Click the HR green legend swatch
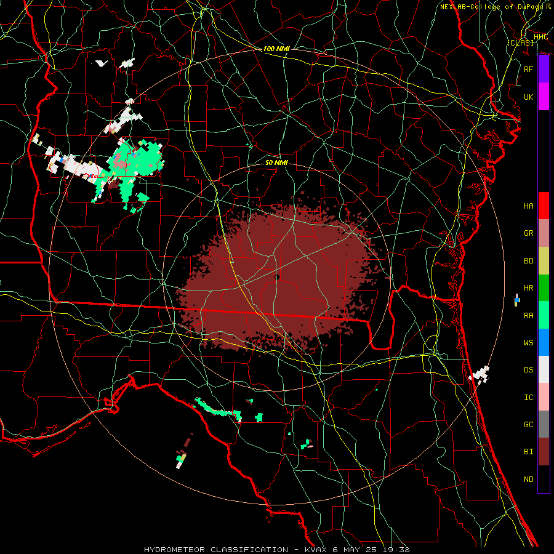The image size is (554, 554). tap(544, 288)
